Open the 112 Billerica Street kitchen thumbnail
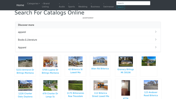The image size is (176, 99). pos(100,85)
